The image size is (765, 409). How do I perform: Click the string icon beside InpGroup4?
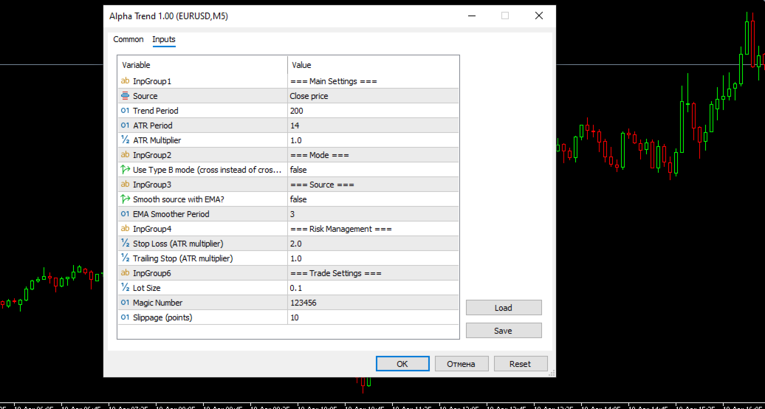click(x=125, y=228)
